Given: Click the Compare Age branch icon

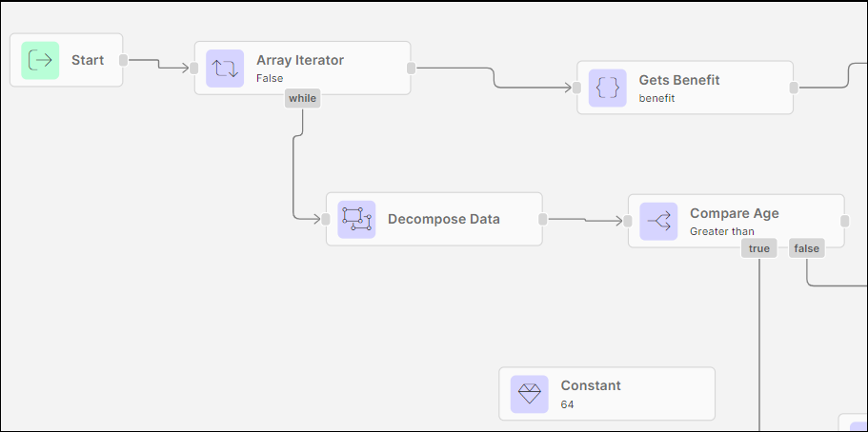Looking at the screenshot, I should point(658,221).
